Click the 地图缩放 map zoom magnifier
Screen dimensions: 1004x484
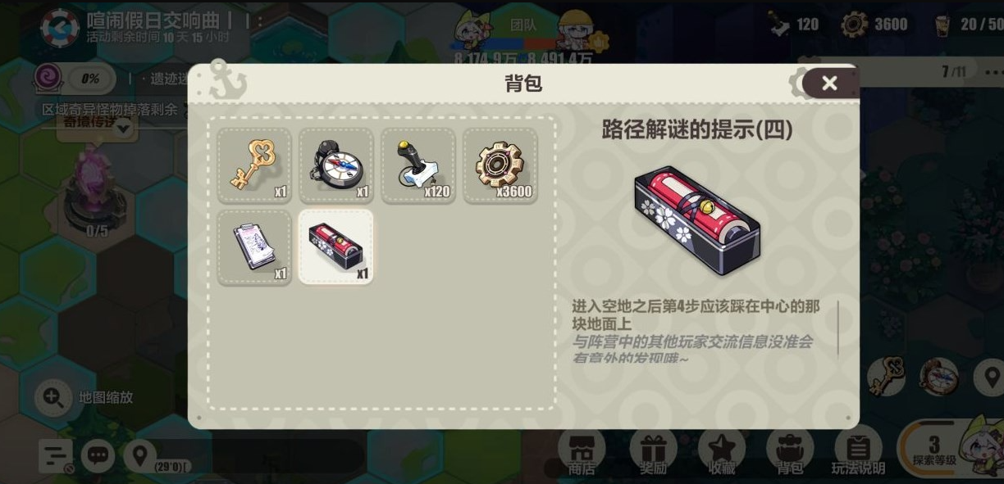click(x=53, y=397)
